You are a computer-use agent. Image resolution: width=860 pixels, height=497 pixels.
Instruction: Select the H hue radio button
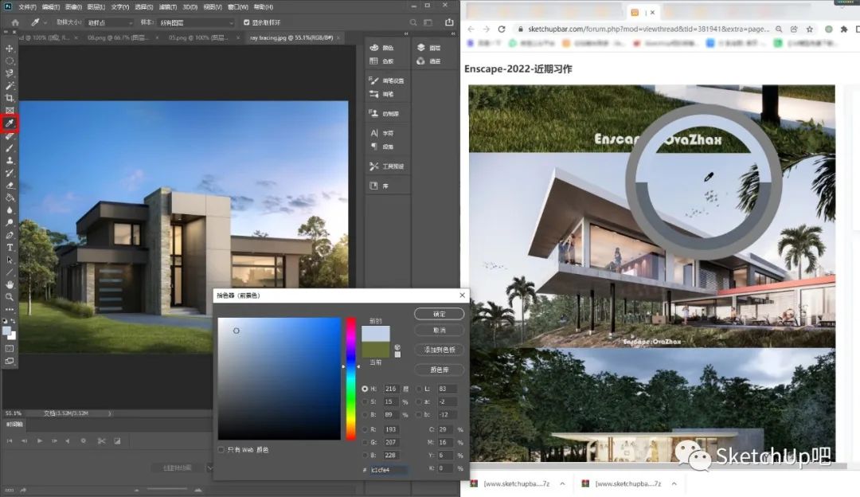365,389
